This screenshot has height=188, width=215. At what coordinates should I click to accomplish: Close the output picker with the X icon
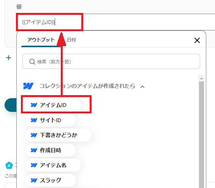click(x=197, y=40)
